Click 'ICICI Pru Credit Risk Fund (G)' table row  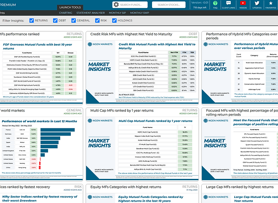point(157,56)
